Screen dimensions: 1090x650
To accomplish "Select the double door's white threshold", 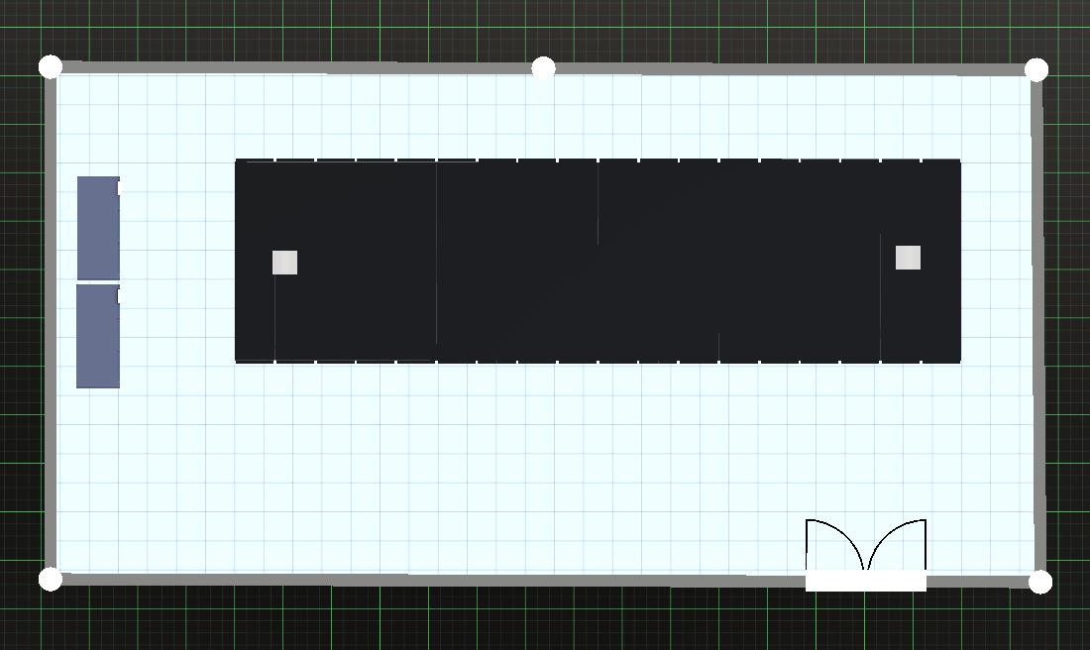I will [865, 582].
